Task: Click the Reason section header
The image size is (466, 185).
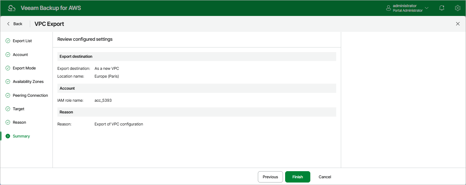Action: pyautogui.click(x=197, y=112)
